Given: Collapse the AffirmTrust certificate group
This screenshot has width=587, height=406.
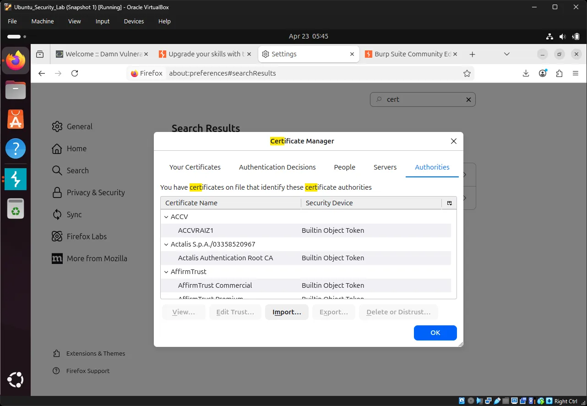Looking at the screenshot, I should pos(166,271).
